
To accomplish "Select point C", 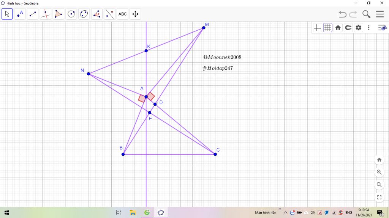I will [215, 154].
